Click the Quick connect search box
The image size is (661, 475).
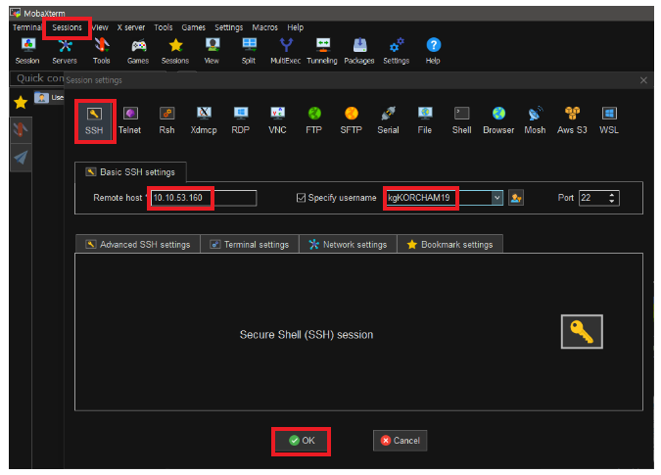click(x=39, y=78)
